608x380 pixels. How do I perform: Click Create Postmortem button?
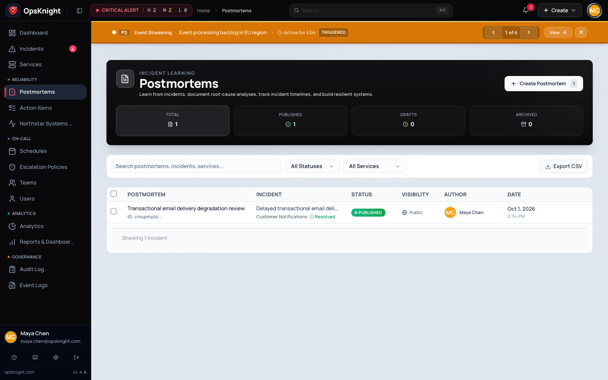point(543,84)
